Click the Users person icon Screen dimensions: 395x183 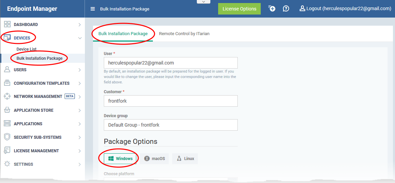(x=7, y=70)
